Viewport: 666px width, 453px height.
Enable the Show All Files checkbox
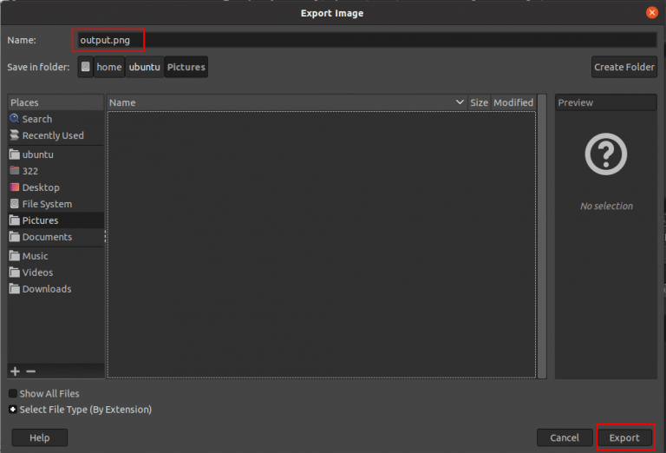[13, 393]
